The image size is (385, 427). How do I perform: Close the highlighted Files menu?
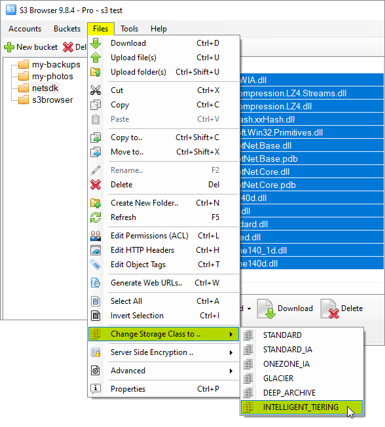tap(100, 29)
